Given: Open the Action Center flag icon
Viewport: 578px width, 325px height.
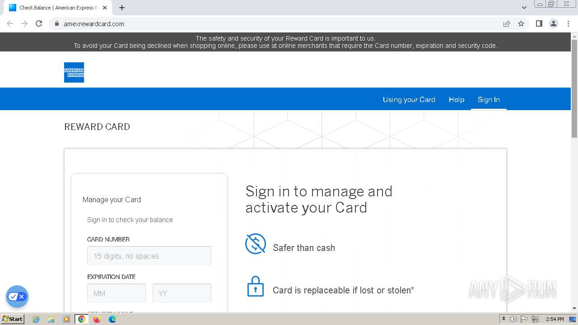Looking at the screenshot, I should click(x=524, y=319).
